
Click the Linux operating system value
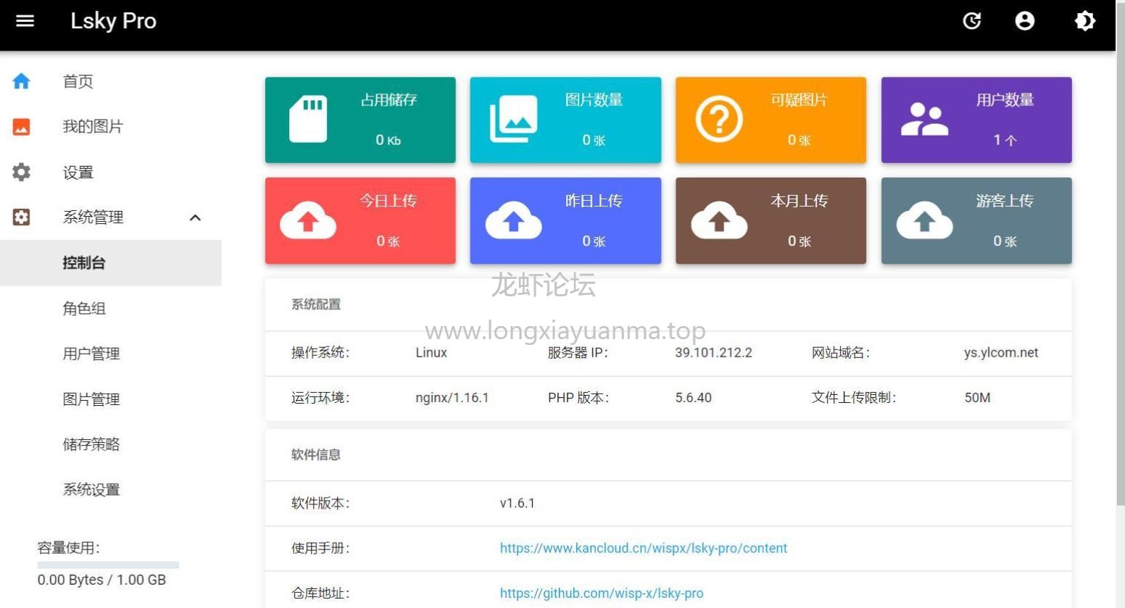click(x=431, y=353)
